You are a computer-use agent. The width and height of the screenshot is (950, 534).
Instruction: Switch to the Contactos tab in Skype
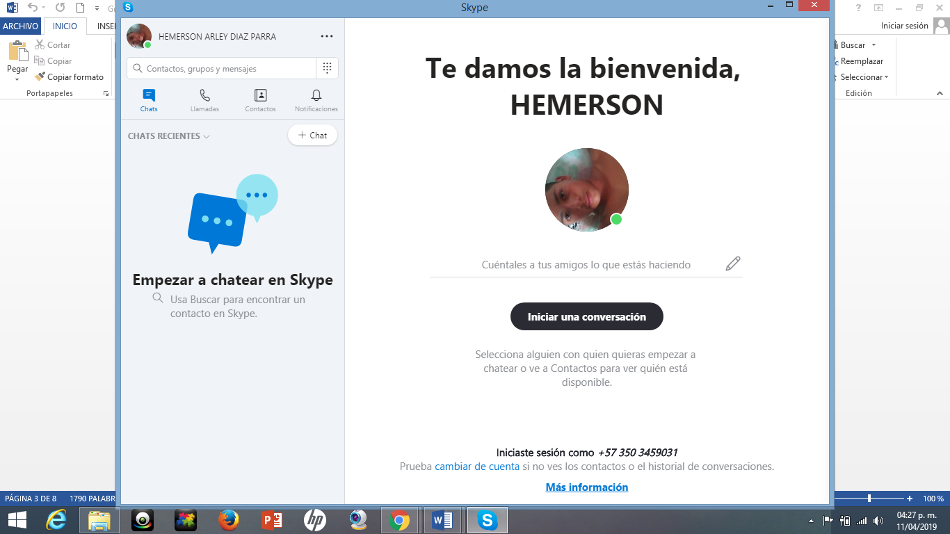260,100
